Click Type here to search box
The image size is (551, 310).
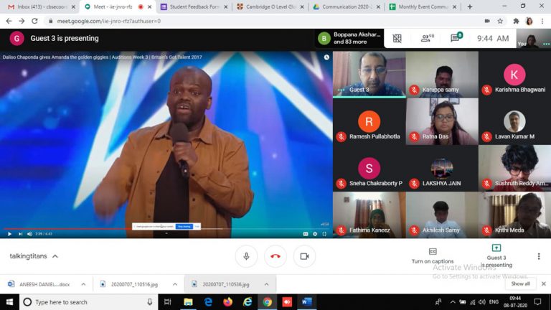coord(88,302)
